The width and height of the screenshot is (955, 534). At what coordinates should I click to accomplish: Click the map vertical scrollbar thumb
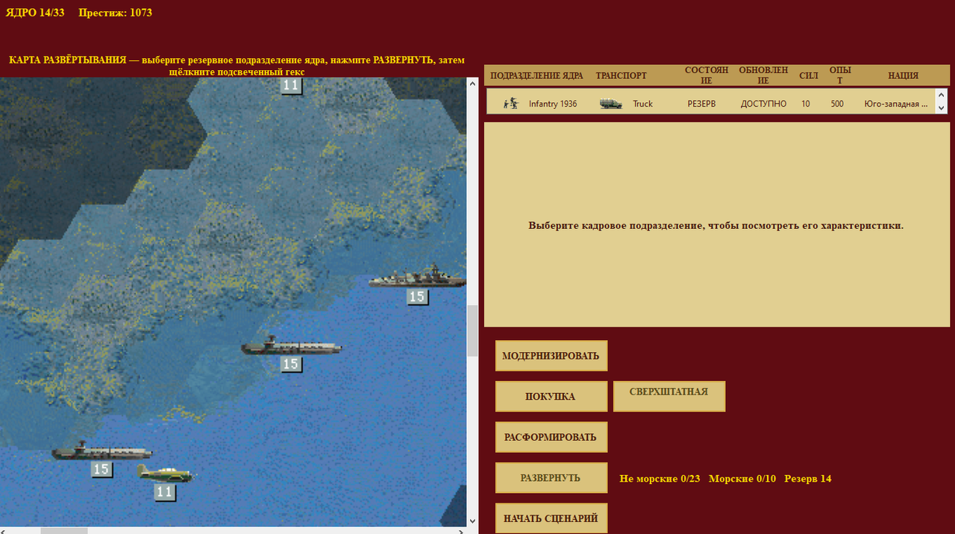(x=472, y=330)
